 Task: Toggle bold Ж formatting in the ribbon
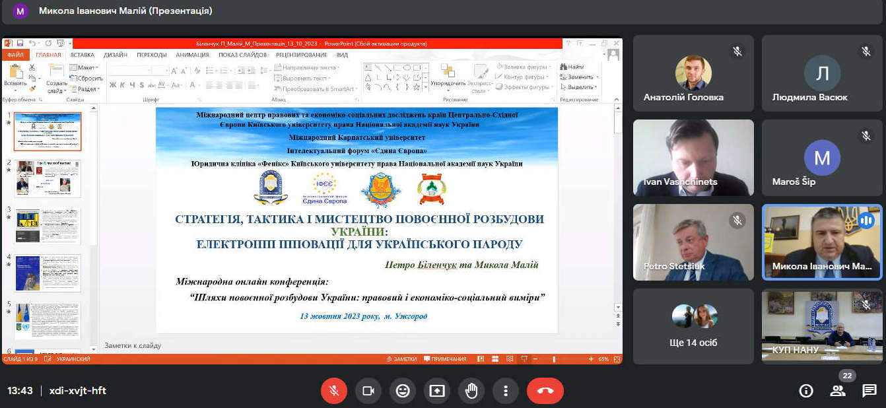click(113, 85)
